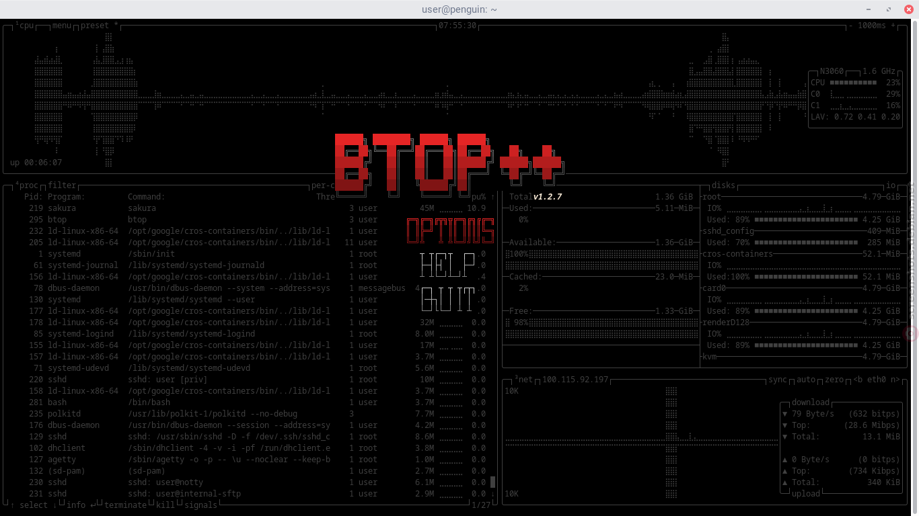Sort by 'Pid:' column header
Viewport: 919px width, 516px height.
[x=34, y=197]
